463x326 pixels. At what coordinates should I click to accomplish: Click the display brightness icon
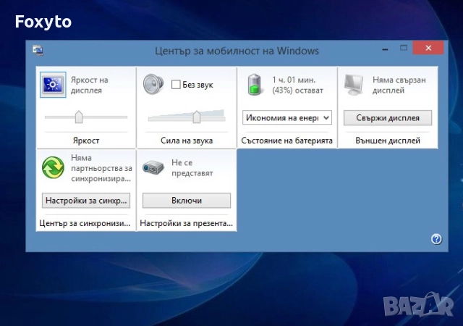click(54, 85)
